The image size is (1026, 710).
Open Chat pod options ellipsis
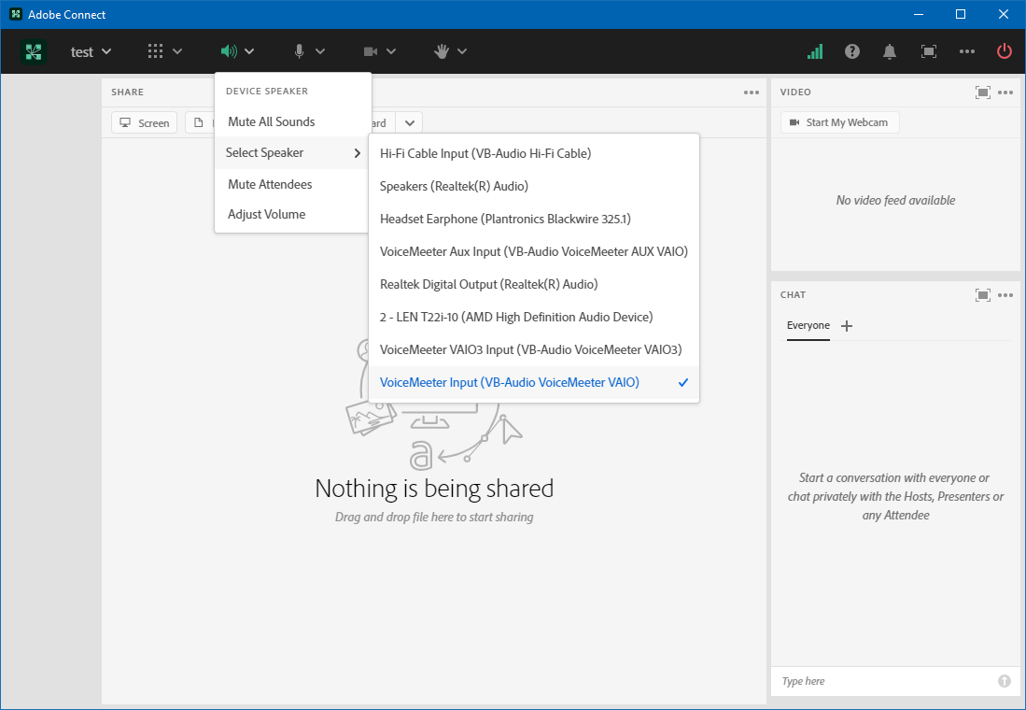click(1005, 294)
